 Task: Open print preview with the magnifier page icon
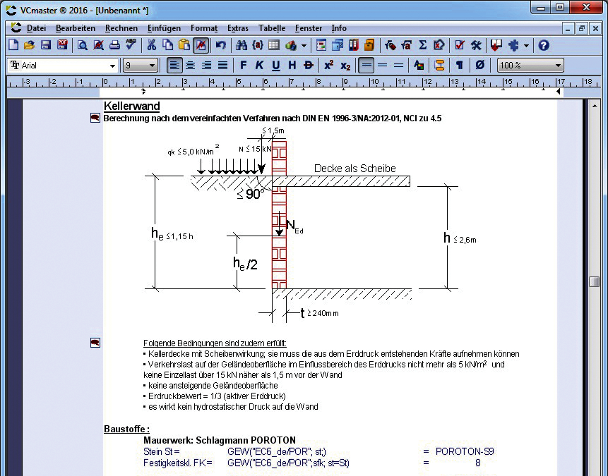pyautogui.click(x=82, y=45)
